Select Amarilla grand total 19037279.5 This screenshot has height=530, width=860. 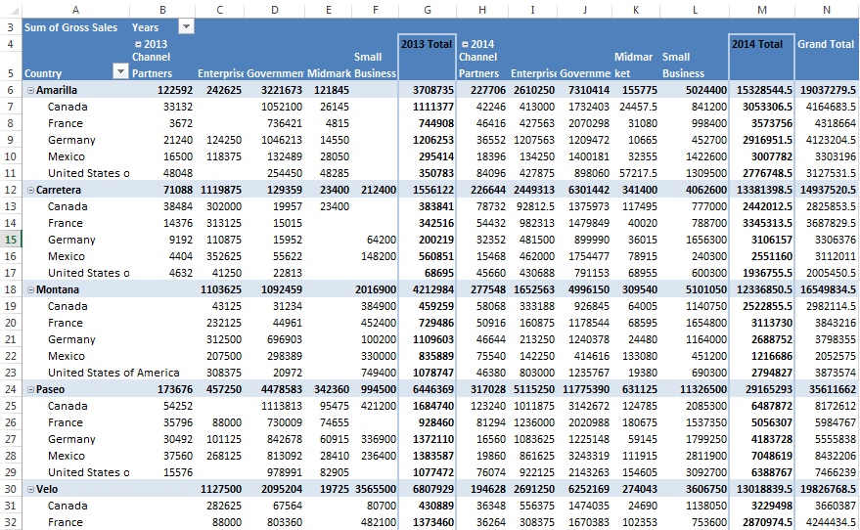click(827, 90)
